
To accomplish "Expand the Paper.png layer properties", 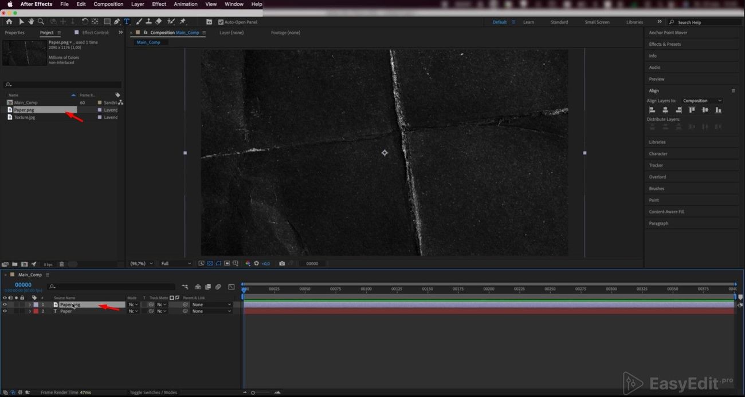I will pos(30,305).
